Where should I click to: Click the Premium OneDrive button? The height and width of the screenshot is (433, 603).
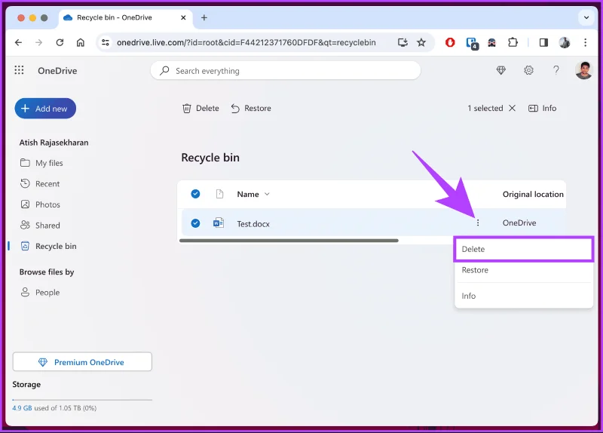(82, 362)
